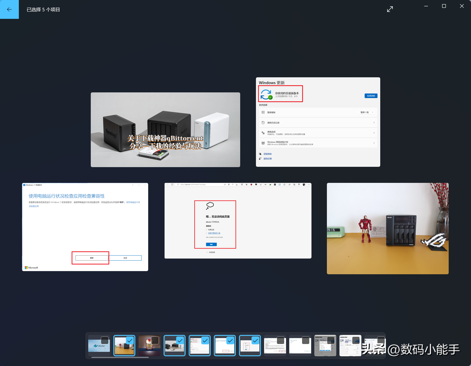Open full-screen view with the diagonal arrows icon
Viewport: 471px width, 366px height.
[x=390, y=9]
